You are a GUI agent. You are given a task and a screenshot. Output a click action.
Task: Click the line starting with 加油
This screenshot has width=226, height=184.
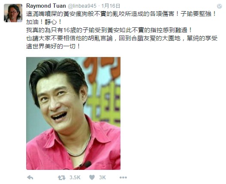click(x=44, y=22)
